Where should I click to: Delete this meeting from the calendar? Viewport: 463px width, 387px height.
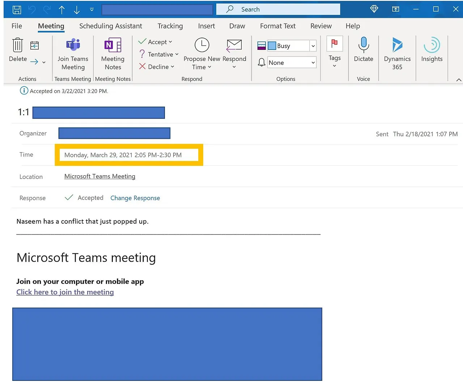(x=17, y=50)
